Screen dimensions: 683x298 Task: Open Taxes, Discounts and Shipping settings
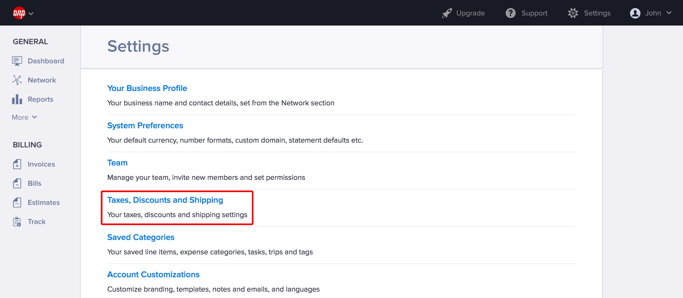(165, 200)
